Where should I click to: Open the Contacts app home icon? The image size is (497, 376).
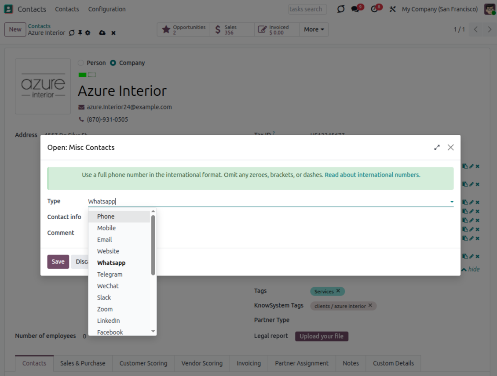click(x=8, y=9)
